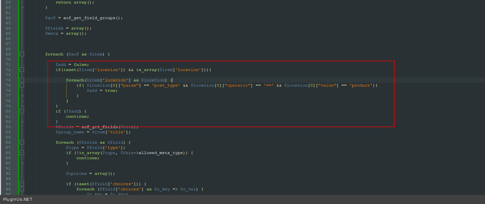Place cursor on '$add = true;' statement
The image size is (485, 204).
tap(102, 90)
